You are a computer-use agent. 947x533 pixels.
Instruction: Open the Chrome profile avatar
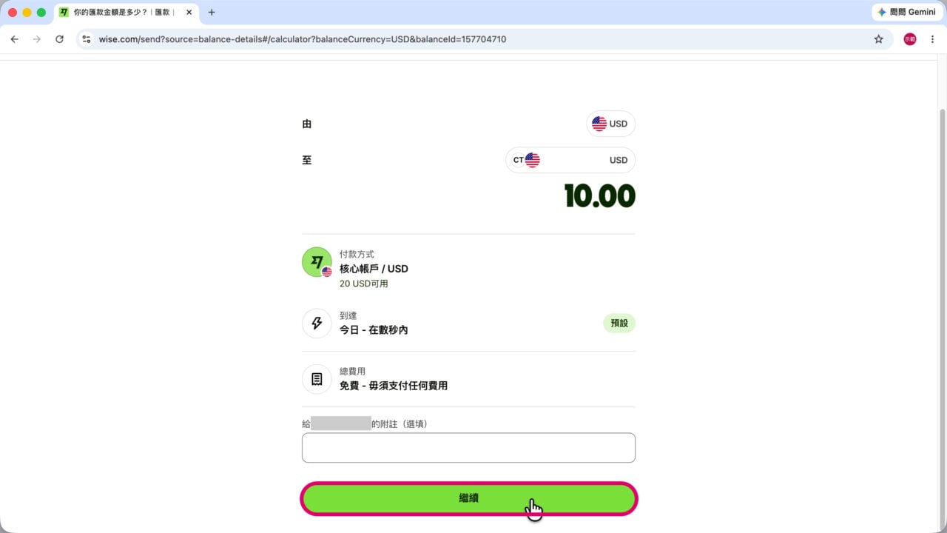pyautogui.click(x=910, y=39)
